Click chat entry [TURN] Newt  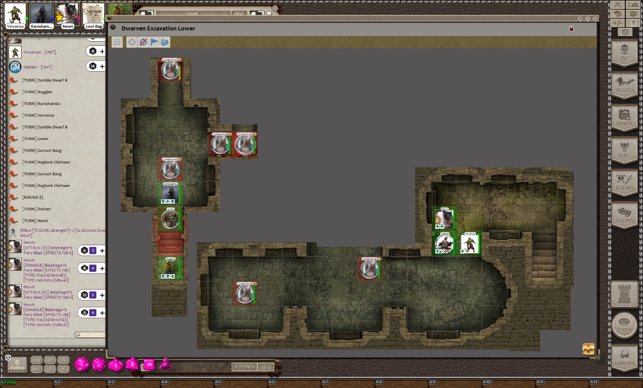[35, 221]
